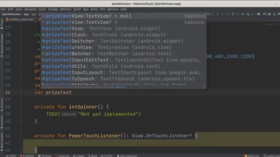Screen dimensions: 280x157
Task: Open the TODO tool window
Action: click(11, 156)
